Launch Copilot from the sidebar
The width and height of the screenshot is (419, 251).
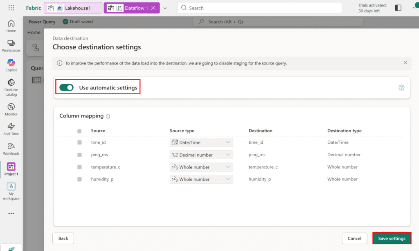pos(11,65)
